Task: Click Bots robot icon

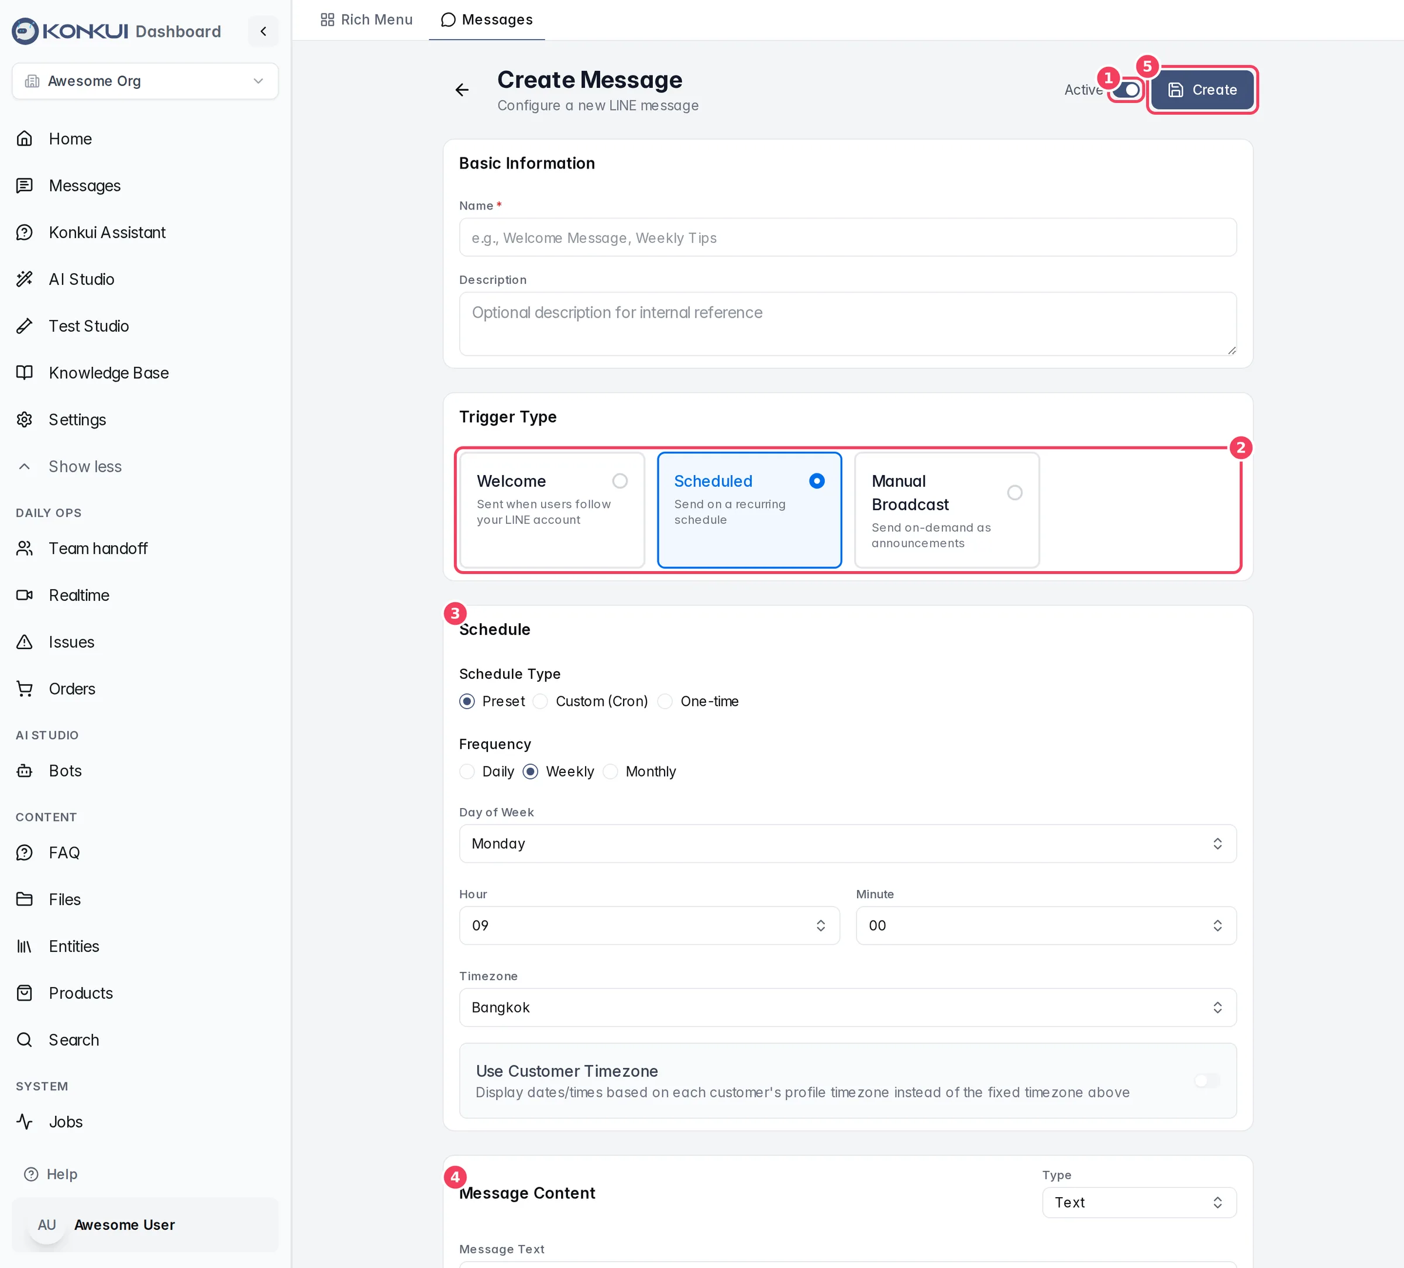Action: coord(25,771)
